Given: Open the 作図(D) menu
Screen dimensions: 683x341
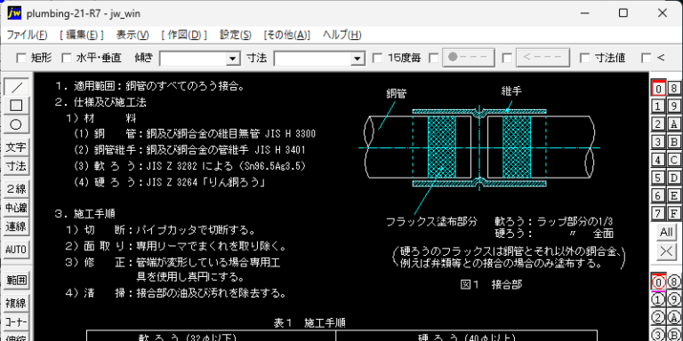Looking at the screenshot, I should click(184, 35).
